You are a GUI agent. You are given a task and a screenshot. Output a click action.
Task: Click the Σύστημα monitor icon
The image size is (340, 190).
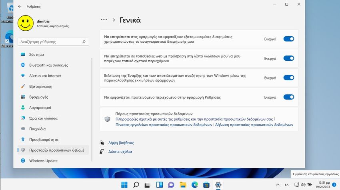pyautogui.click(x=23, y=54)
